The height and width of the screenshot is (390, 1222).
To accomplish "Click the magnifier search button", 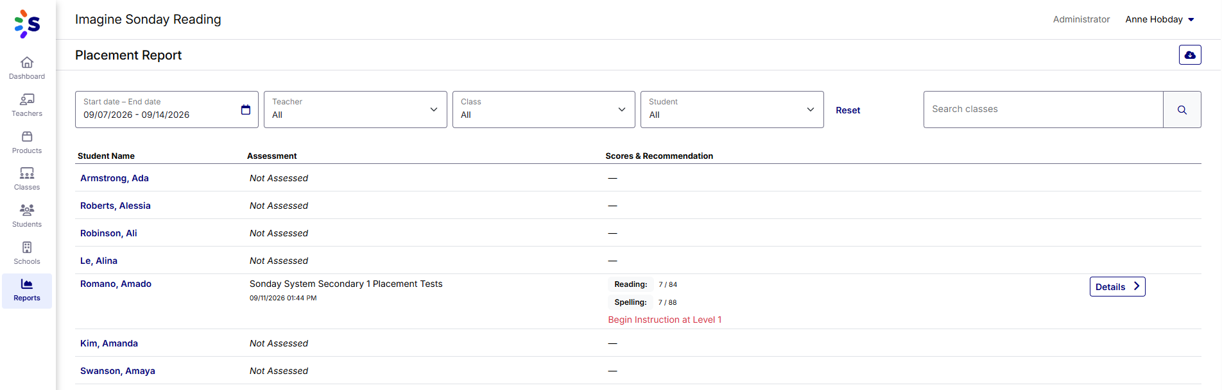I will point(1182,110).
